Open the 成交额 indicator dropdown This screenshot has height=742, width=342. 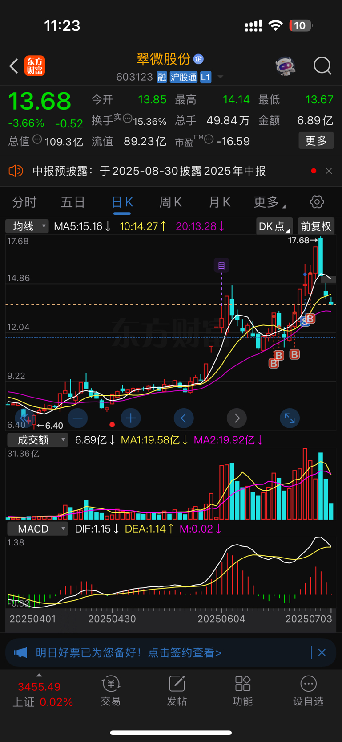[x=37, y=440]
